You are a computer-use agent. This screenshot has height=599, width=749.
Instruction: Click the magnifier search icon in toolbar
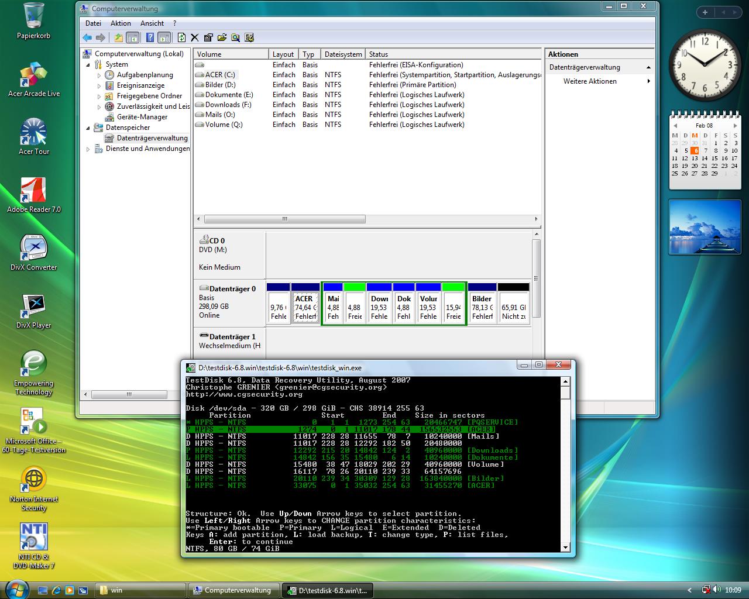tap(235, 38)
